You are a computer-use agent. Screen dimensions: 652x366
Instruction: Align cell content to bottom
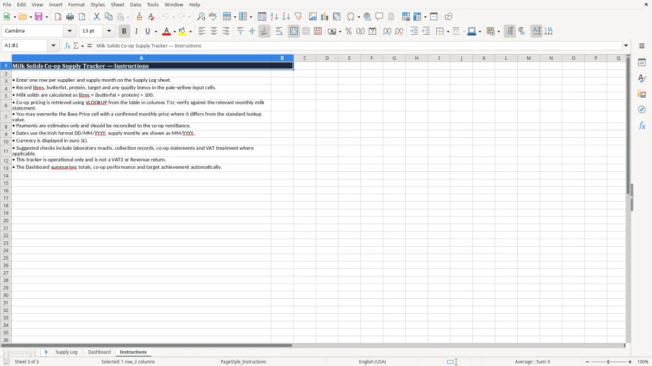(x=264, y=31)
